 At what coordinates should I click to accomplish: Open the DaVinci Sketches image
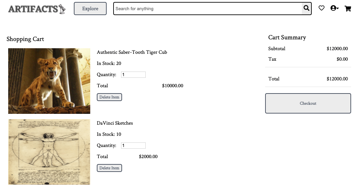click(49, 152)
